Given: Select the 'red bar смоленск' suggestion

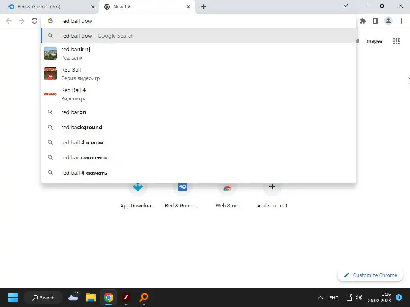Looking at the screenshot, I should tap(199, 157).
